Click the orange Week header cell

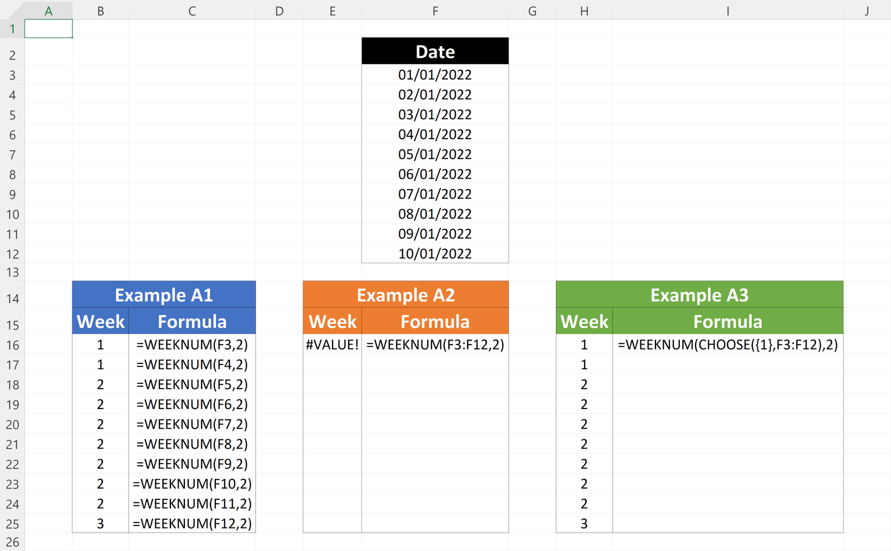point(332,321)
